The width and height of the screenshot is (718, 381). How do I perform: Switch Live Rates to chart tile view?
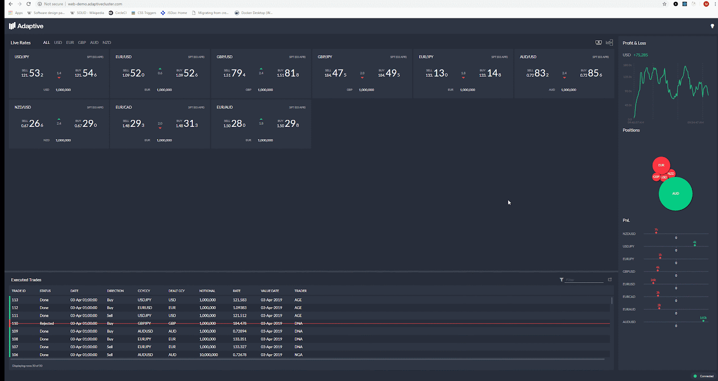pos(609,43)
